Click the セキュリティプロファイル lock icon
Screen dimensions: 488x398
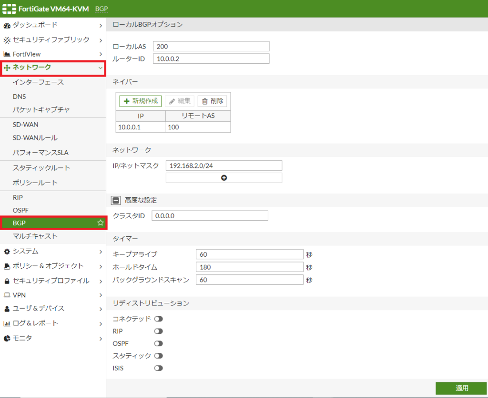coord(7,281)
